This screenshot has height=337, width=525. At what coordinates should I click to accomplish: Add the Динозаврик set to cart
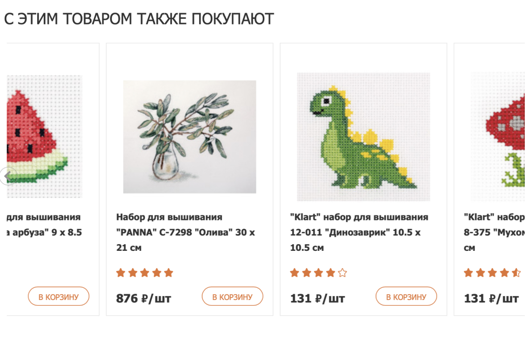tap(406, 297)
